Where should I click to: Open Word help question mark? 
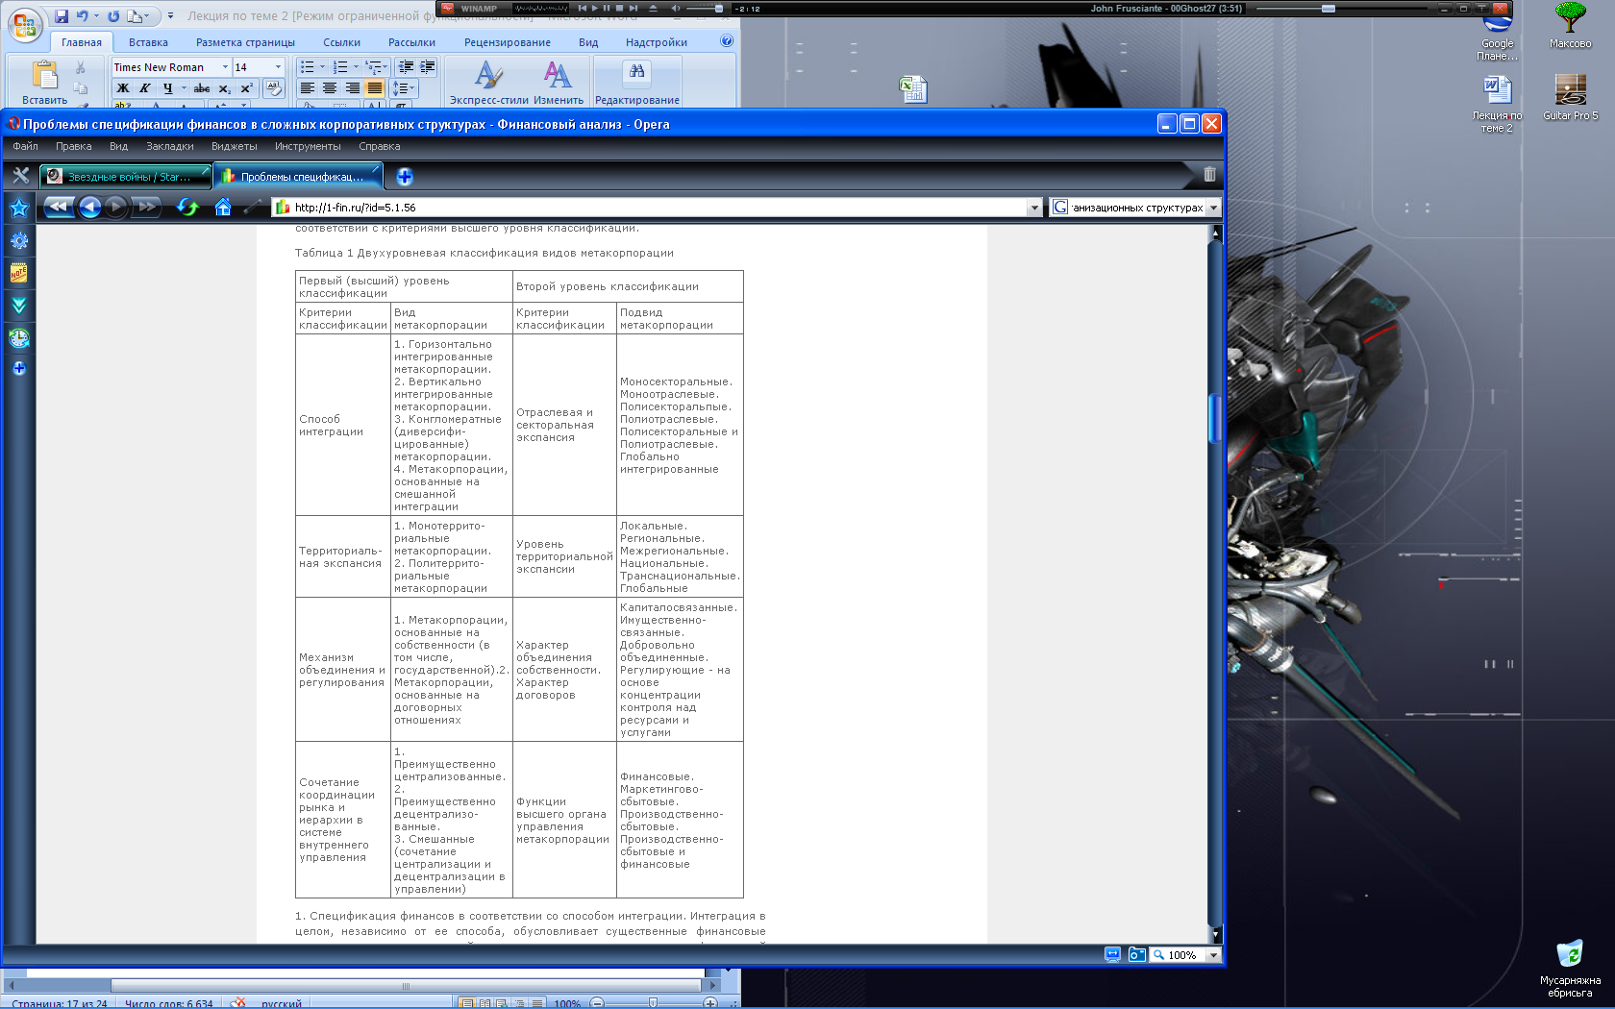727,41
